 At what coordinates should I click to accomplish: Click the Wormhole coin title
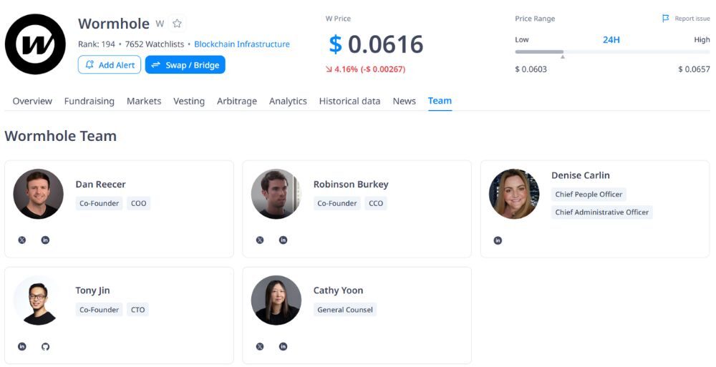coord(114,24)
